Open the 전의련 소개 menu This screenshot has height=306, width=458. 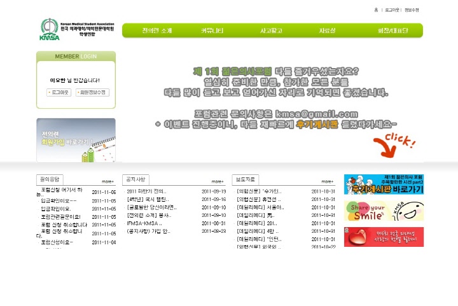coord(156,31)
